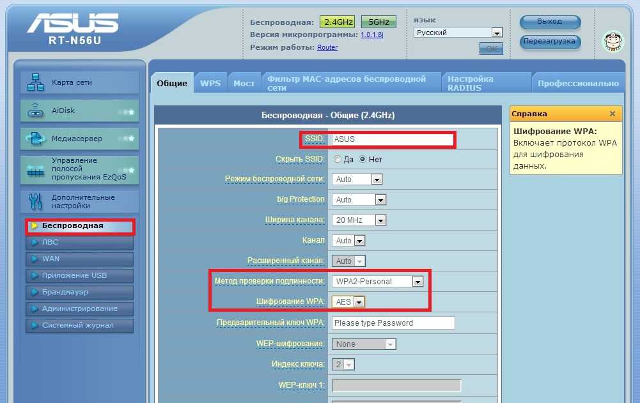Click the Предварительный ключ WPA password field

(393, 323)
